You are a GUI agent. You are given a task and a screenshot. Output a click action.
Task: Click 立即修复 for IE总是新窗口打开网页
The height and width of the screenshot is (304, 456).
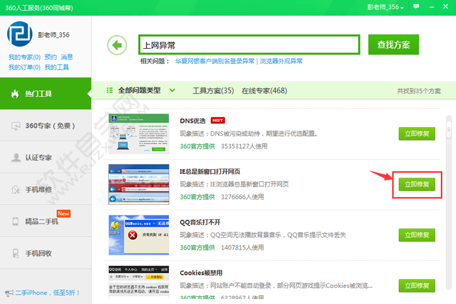pyautogui.click(x=417, y=184)
